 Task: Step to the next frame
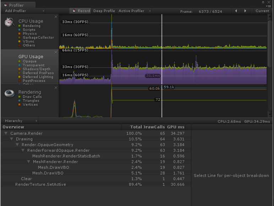[x=245, y=11]
